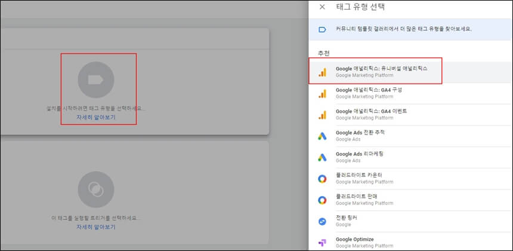513x251 pixels.
Task: Open 자세히 알아보기 link under tag configuration
Action: coord(96,117)
